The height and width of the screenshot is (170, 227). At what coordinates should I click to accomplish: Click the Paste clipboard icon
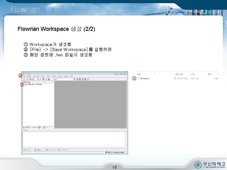click(x=49, y=79)
